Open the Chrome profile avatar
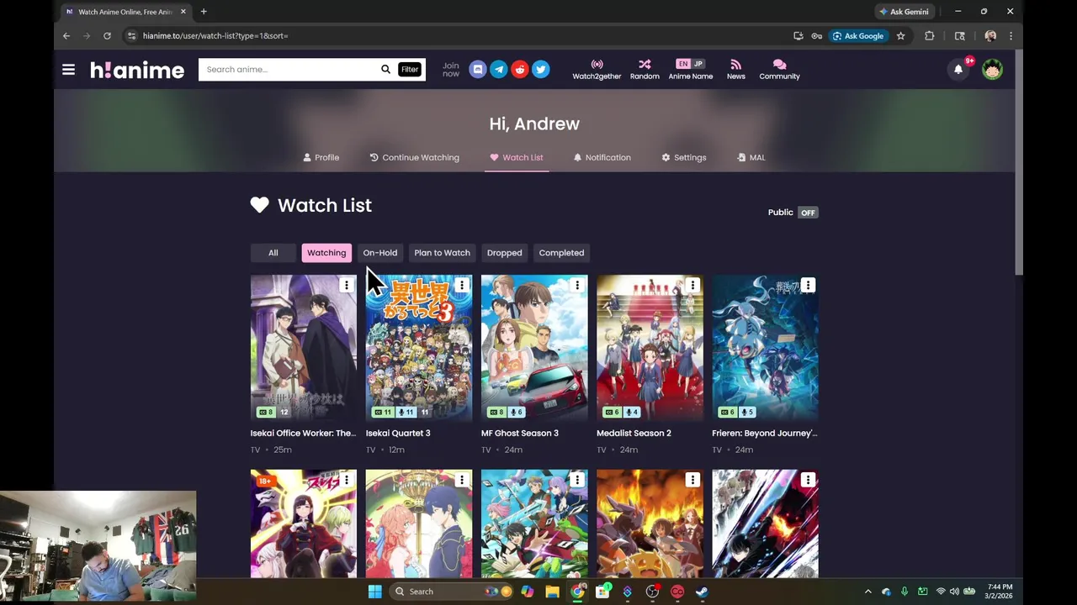Image resolution: width=1077 pixels, height=605 pixels. point(990,36)
